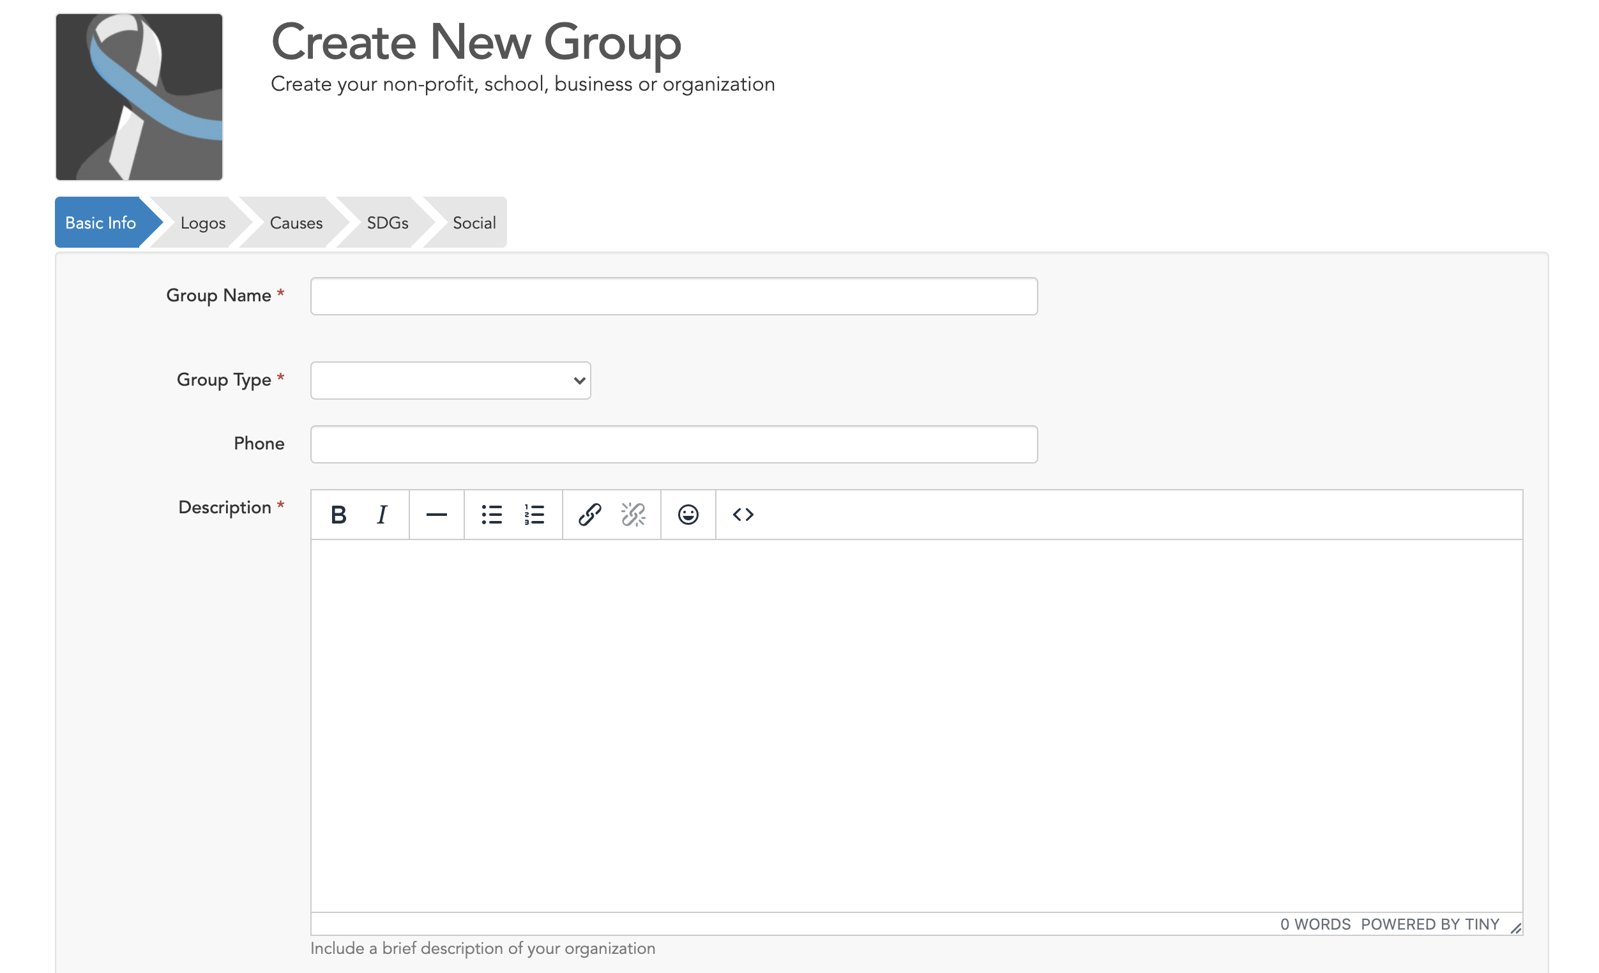Select the SDGs step
The width and height of the screenshot is (1599, 973).
(x=388, y=222)
